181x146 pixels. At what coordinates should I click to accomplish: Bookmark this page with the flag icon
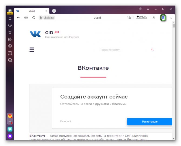[x=153, y=18]
